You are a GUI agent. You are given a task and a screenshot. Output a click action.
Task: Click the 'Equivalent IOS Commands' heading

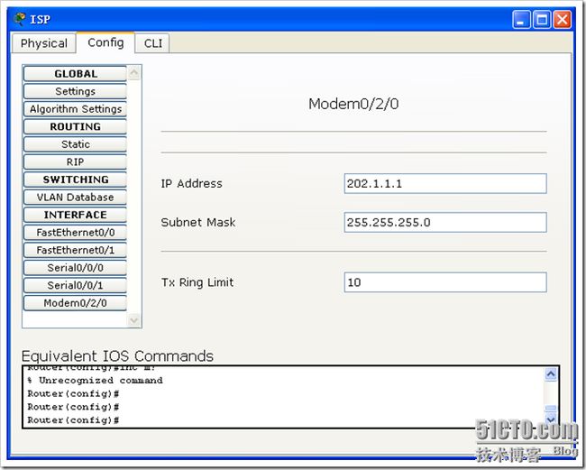tap(117, 356)
